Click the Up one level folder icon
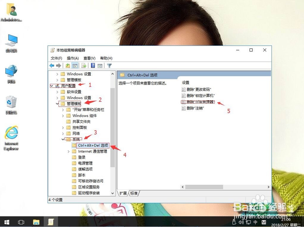Image resolution: width=304 pixels, height=227 pixels. (68, 66)
